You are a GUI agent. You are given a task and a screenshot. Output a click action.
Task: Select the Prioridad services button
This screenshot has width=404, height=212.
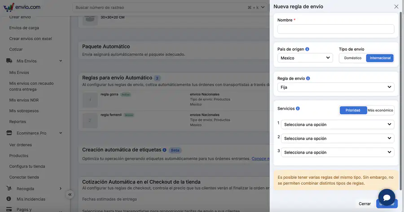[353, 110]
